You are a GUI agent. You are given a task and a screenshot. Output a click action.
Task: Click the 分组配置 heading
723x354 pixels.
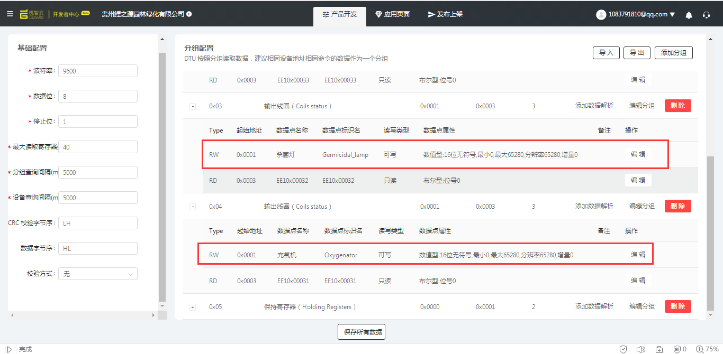(198, 48)
